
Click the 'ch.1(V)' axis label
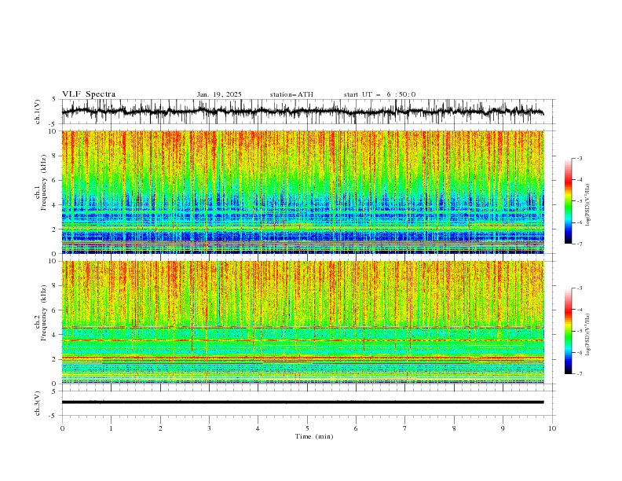point(38,112)
